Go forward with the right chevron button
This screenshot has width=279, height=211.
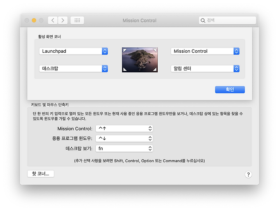pos(63,21)
